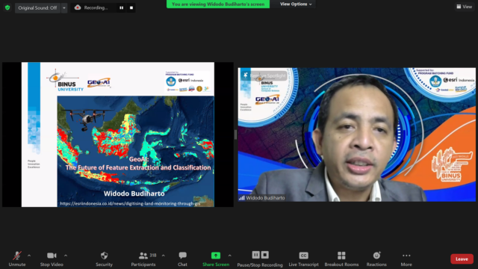Open the View Options dropdown

coord(296,4)
